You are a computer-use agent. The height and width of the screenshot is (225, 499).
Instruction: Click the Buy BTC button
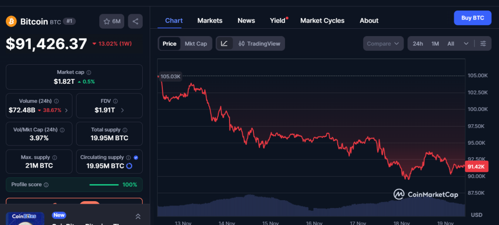[x=473, y=18]
